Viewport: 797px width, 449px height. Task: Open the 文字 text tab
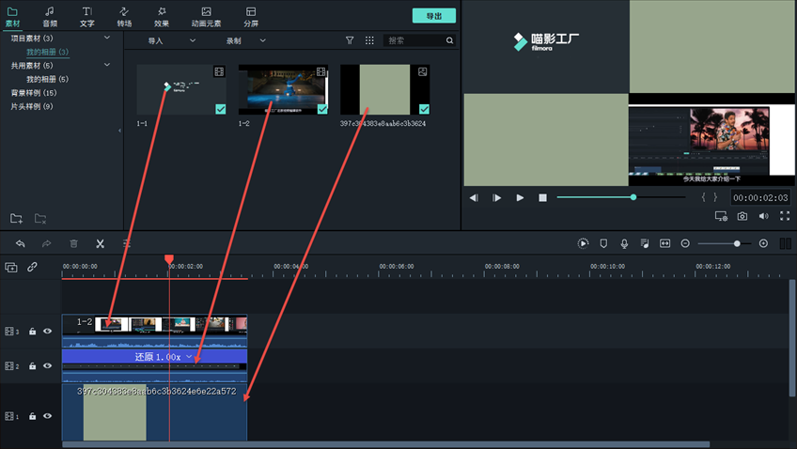point(86,16)
